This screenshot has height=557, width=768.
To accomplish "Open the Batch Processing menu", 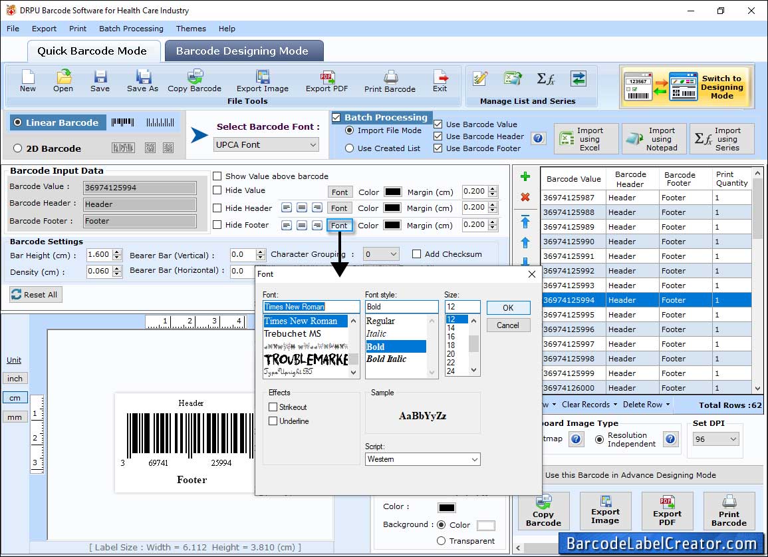I will (131, 29).
